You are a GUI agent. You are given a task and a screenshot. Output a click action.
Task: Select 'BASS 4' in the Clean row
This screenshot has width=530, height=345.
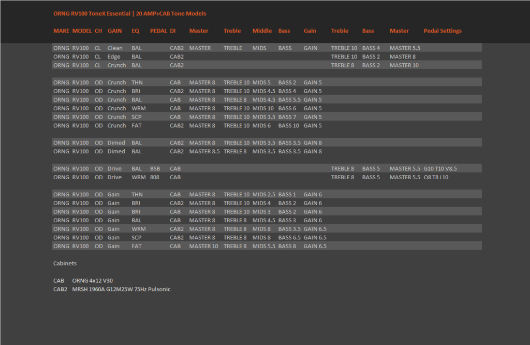click(371, 48)
